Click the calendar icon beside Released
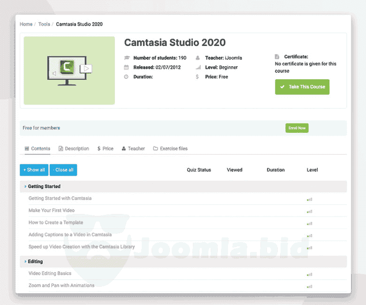Screen dimensions: 366x305 coord(126,68)
